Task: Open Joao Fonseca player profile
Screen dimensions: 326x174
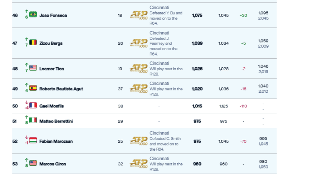Action: click(x=53, y=15)
